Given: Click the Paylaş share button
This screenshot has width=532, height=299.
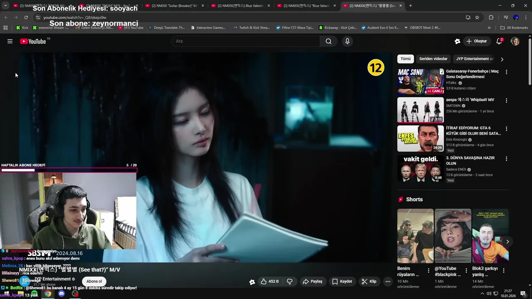Looking at the screenshot, I should point(313,282).
